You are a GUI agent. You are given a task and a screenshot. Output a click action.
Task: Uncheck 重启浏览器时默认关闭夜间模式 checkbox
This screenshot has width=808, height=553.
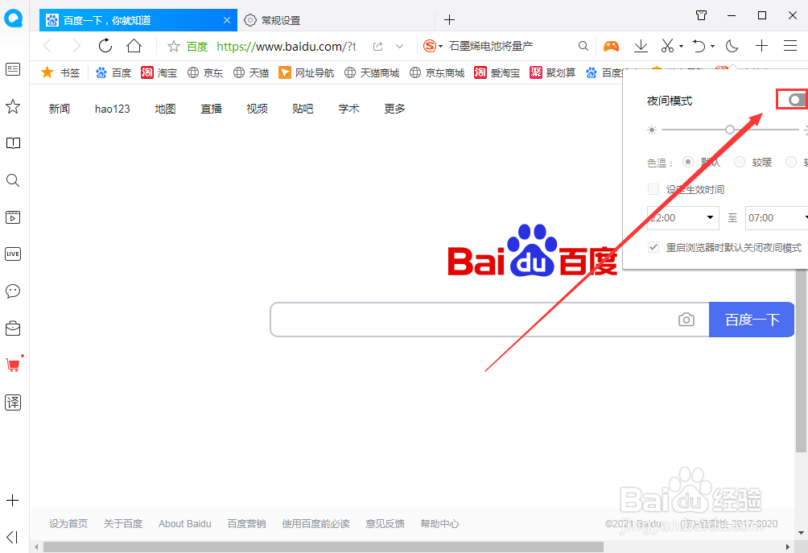coord(653,247)
